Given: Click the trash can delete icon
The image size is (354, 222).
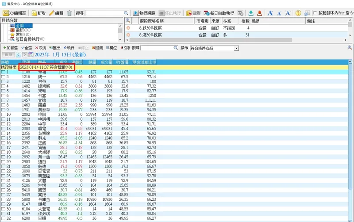Looking at the screenshot, I should tap(69, 13).
